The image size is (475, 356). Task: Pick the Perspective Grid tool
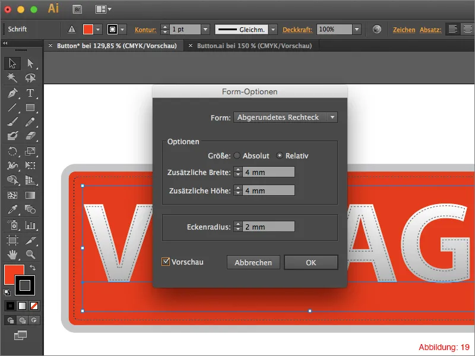click(x=30, y=180)
